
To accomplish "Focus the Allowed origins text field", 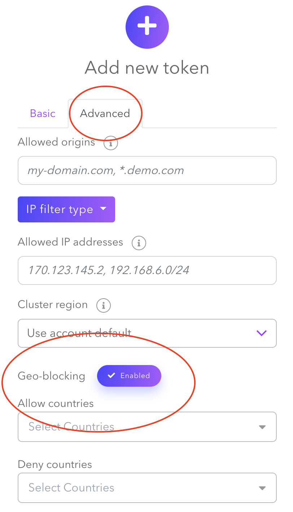I will click(147, 170).
